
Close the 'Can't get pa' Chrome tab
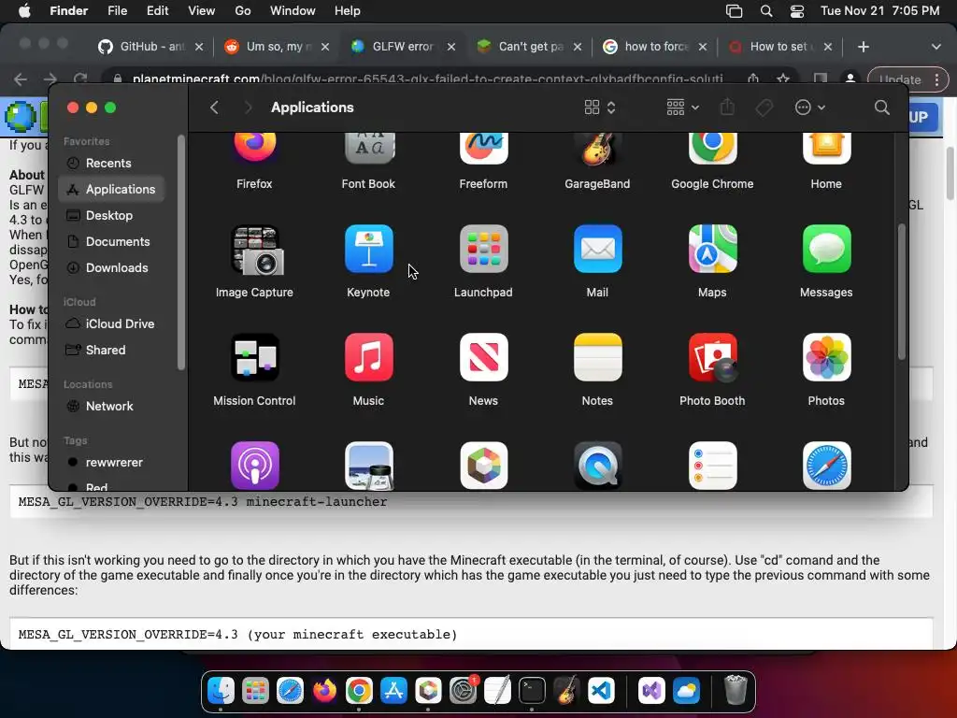click(578, 47)
